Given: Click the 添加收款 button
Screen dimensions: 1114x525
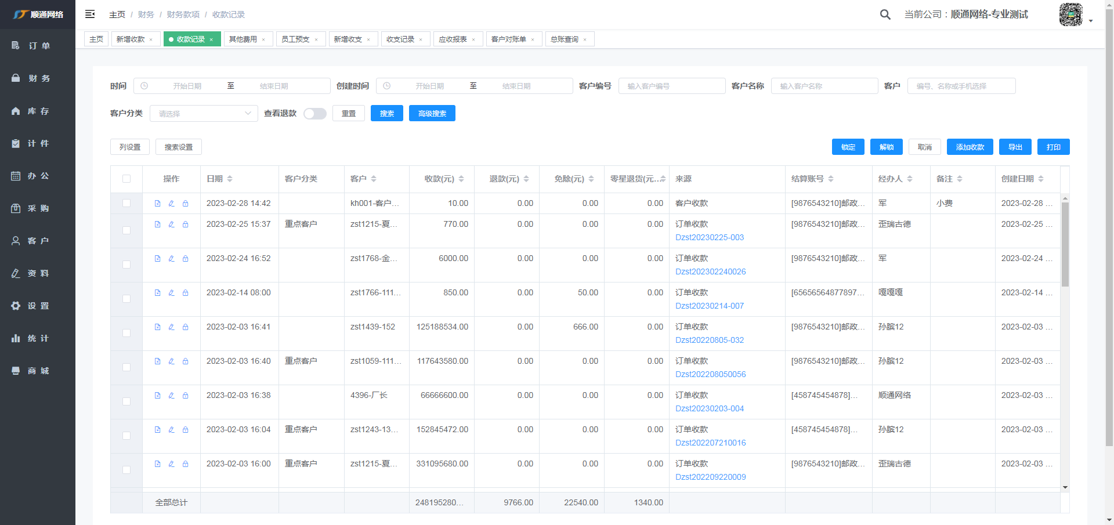Looking at the screenshot, I should tap(970, 147).
